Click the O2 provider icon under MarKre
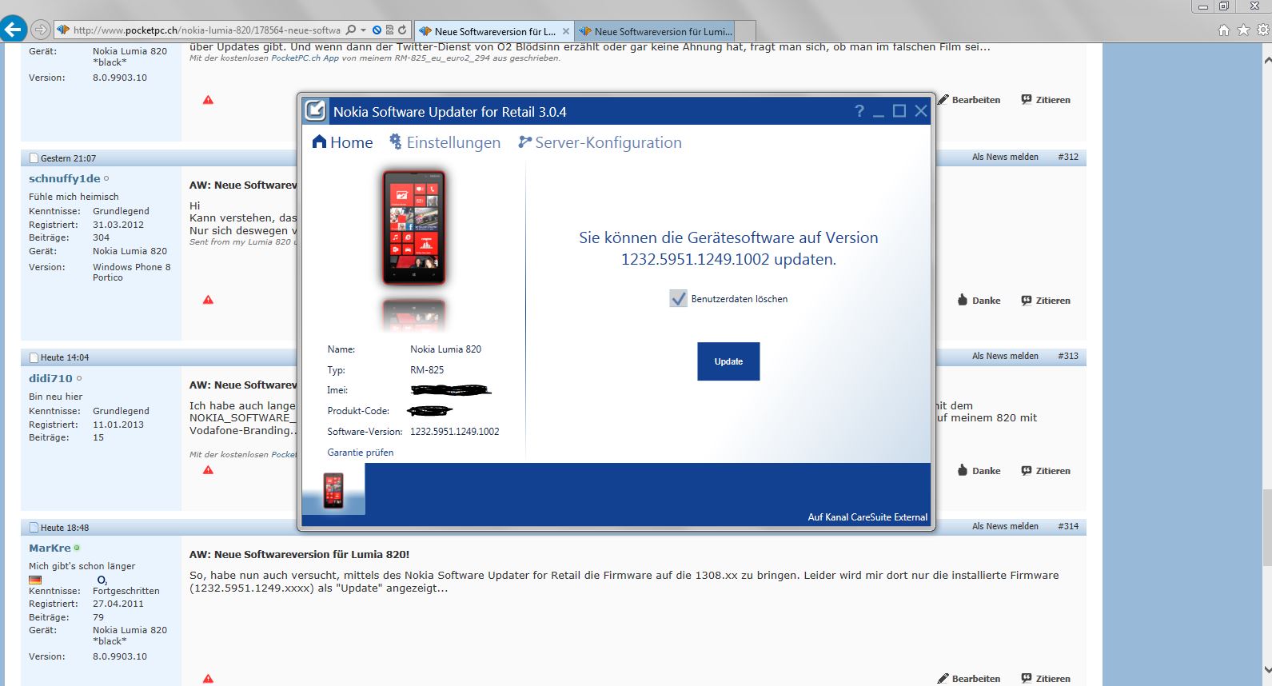 tap(102, 580)
